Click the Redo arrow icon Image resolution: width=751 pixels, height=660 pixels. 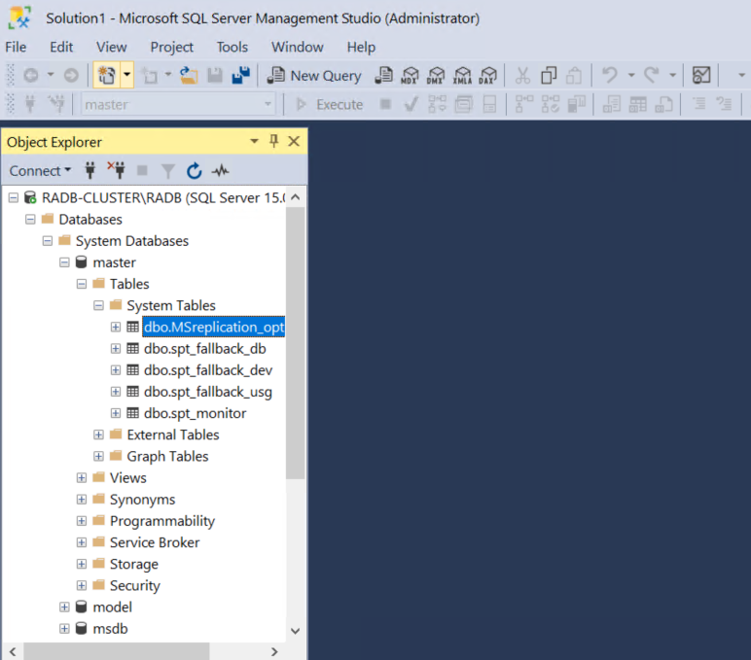[652, 75]
